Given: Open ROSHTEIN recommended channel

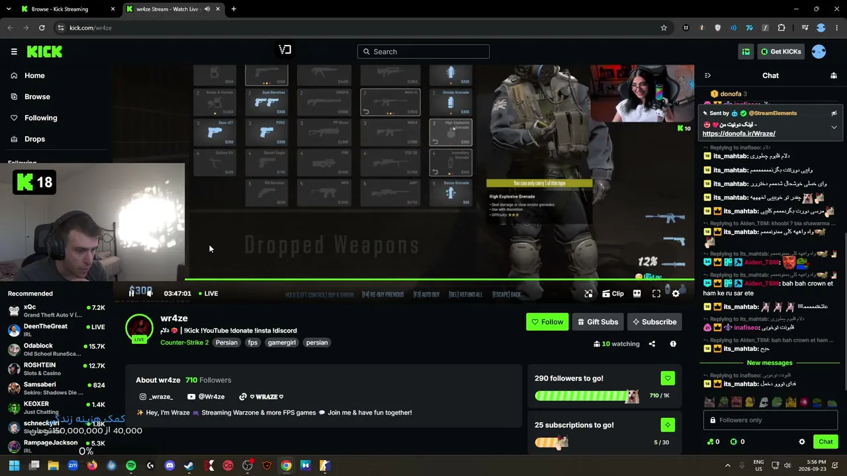Looking at the screenshot, I should pos(57,368).
